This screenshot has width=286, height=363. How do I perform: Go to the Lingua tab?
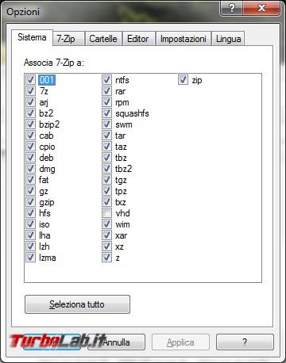(228, 39)
